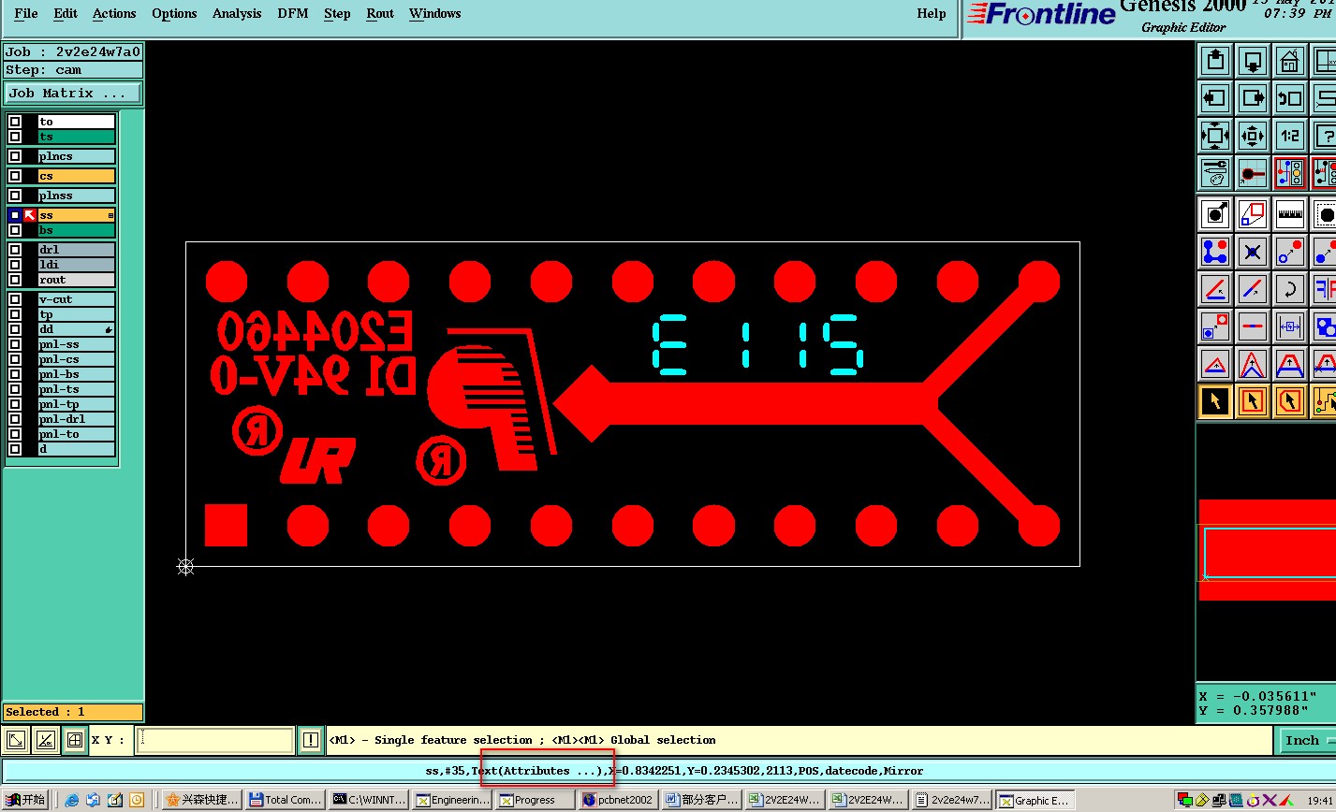This screenshot has width=1336, height=812.
Task: Open the Rout menu
Action: pos(380,14)
